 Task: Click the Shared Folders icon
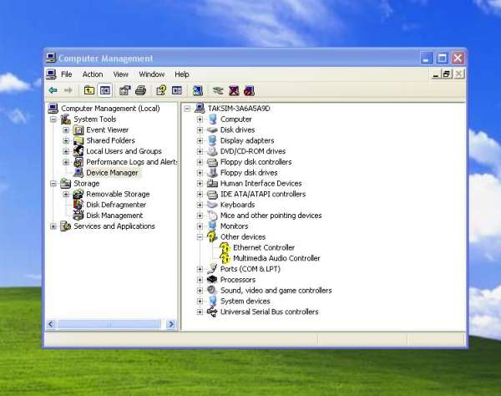(78, 140)
